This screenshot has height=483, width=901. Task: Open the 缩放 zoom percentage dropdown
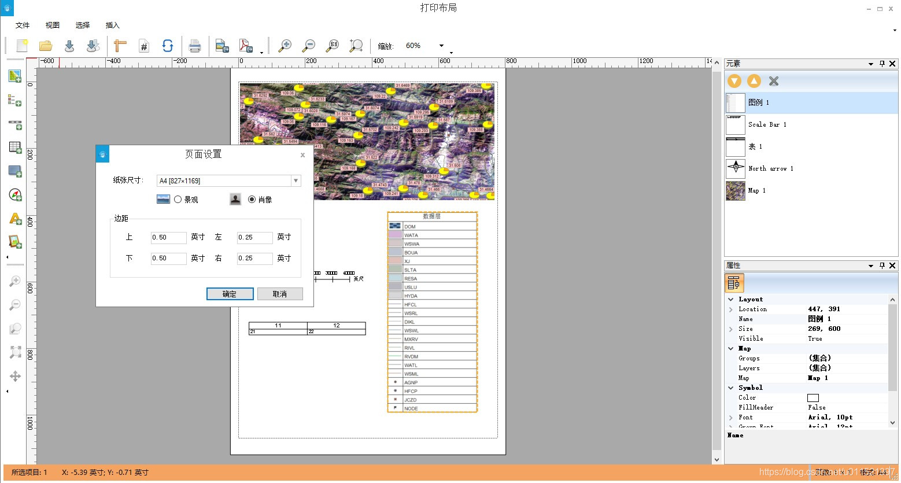point(442,46)
